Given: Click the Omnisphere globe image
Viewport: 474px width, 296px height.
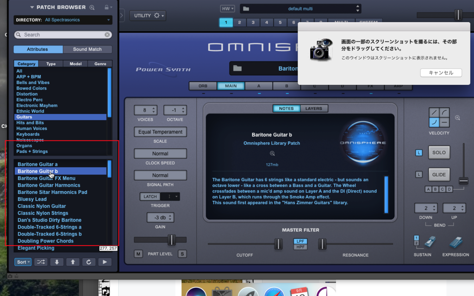Looking at the screenshot, I should (x=363, y=142).
